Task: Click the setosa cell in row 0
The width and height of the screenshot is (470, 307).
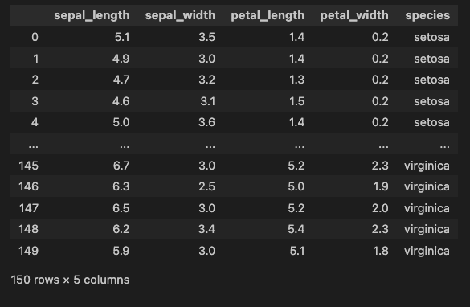Action: pyautogui.click(x=431, y=37)
